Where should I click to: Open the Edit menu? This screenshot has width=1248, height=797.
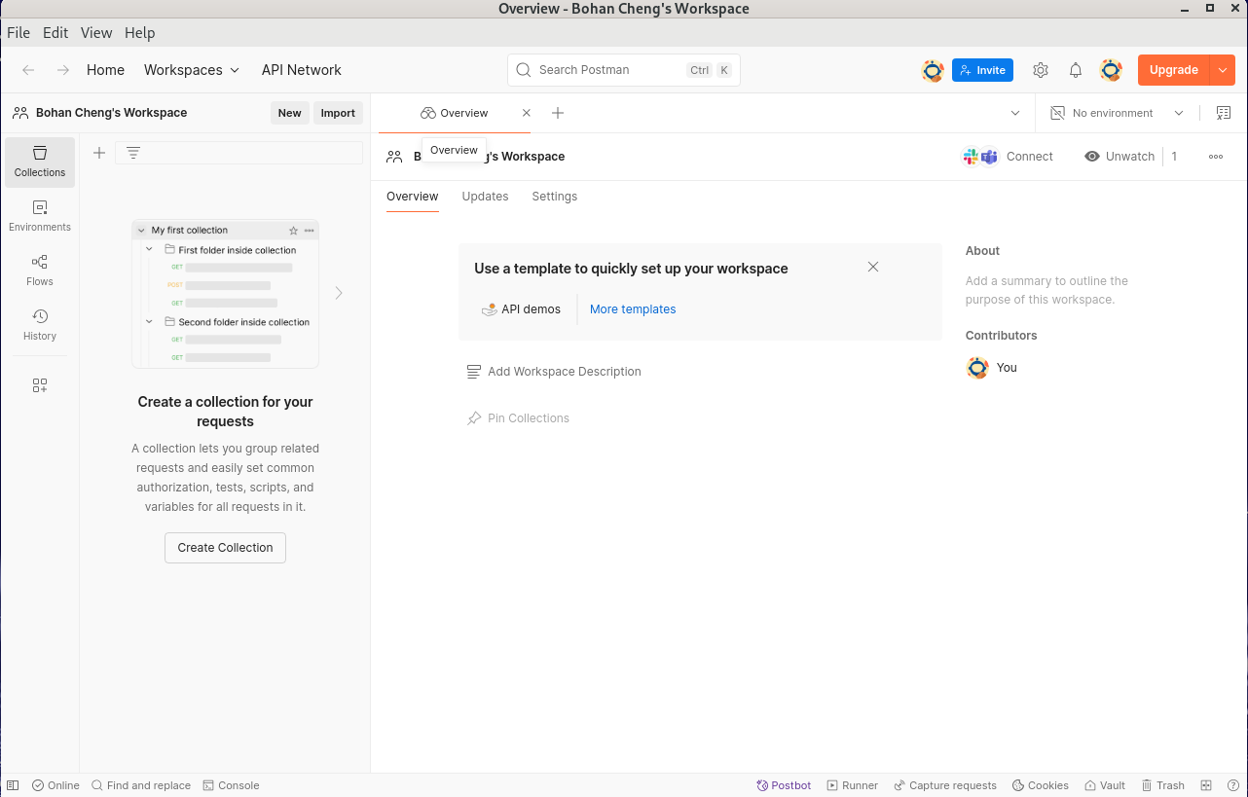55,32
